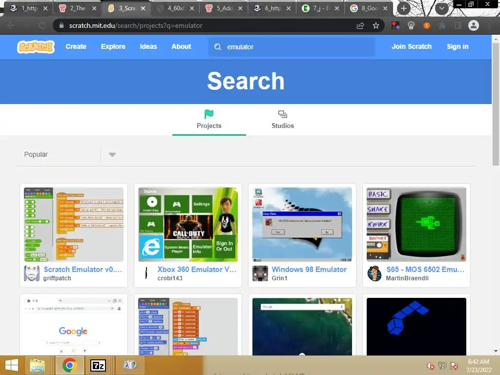Open the blue 3D cubes project thumbnail

point(416,327)
